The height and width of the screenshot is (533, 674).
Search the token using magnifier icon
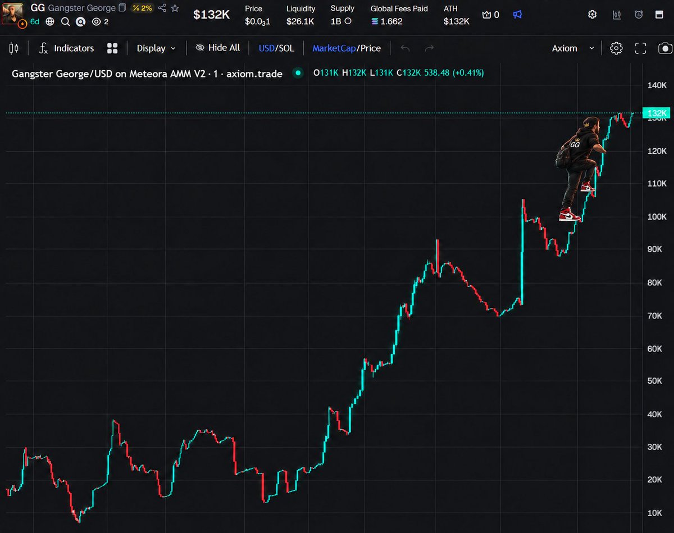pyautogui.click(x=65, y=21)
